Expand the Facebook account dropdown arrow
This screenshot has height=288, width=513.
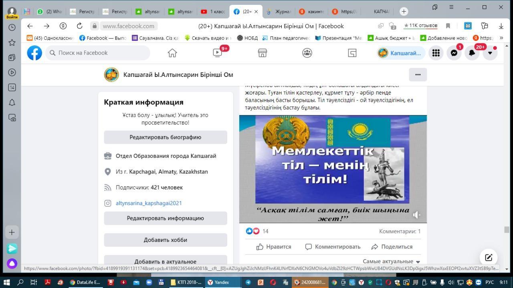490,53
